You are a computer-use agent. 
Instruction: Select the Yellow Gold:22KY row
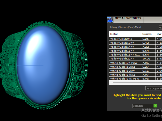point(135,59)
